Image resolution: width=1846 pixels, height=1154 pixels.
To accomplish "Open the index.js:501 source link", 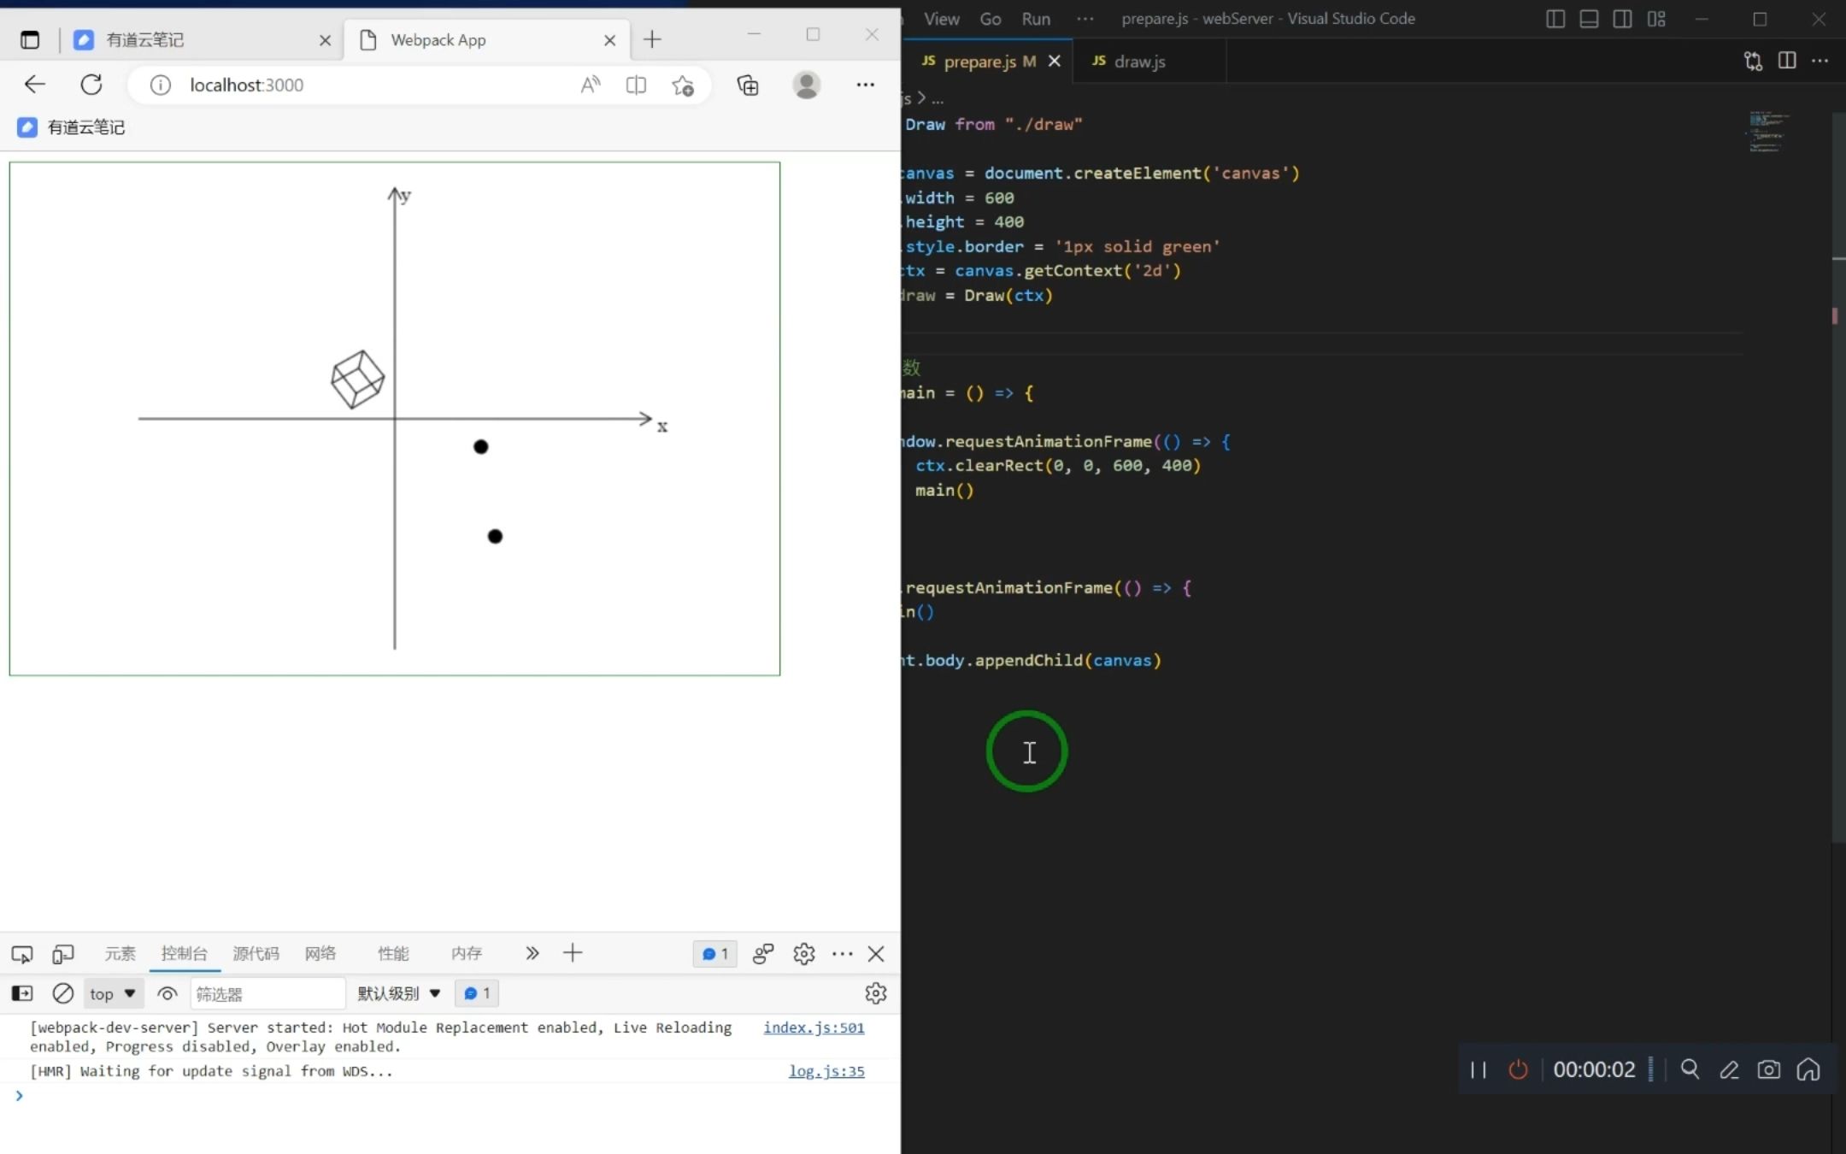I will pyautogui.click(x=814, y=1027).
